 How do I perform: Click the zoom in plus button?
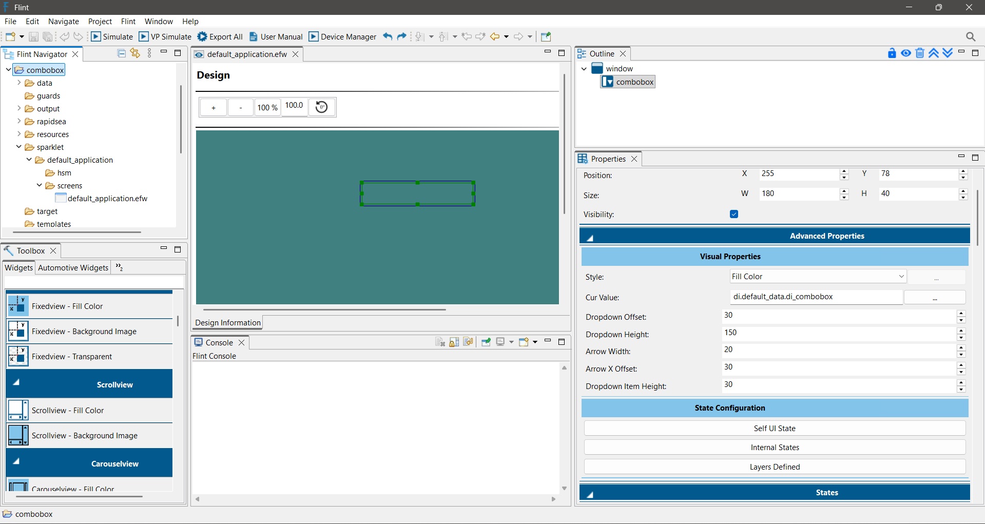pos(214,108)
